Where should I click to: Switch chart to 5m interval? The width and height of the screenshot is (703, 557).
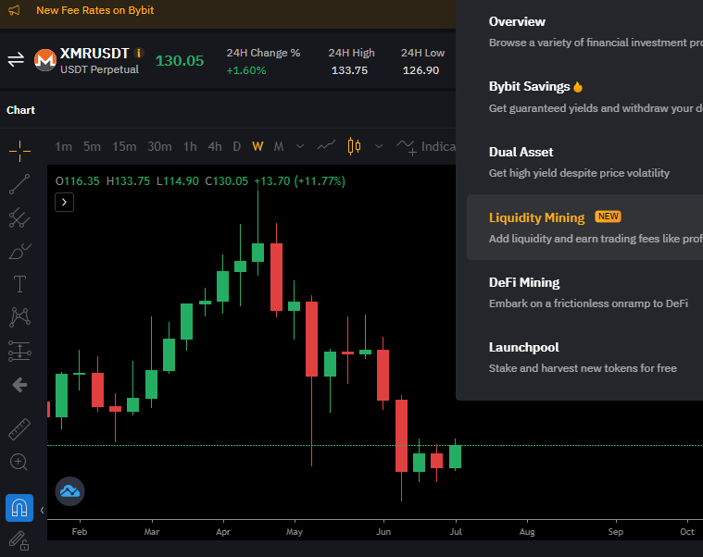click(x=92, y=146)
